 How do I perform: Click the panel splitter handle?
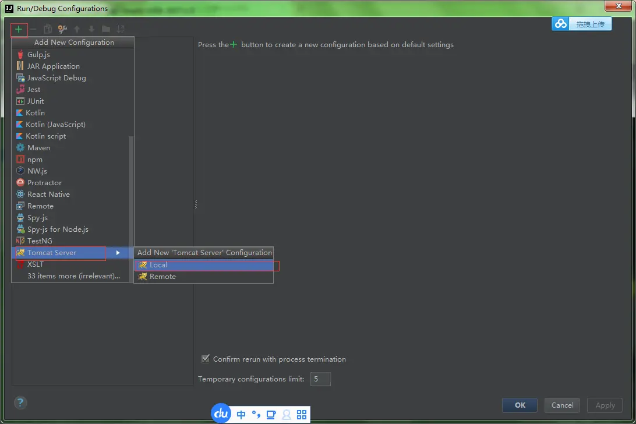(x=196, y=204)
